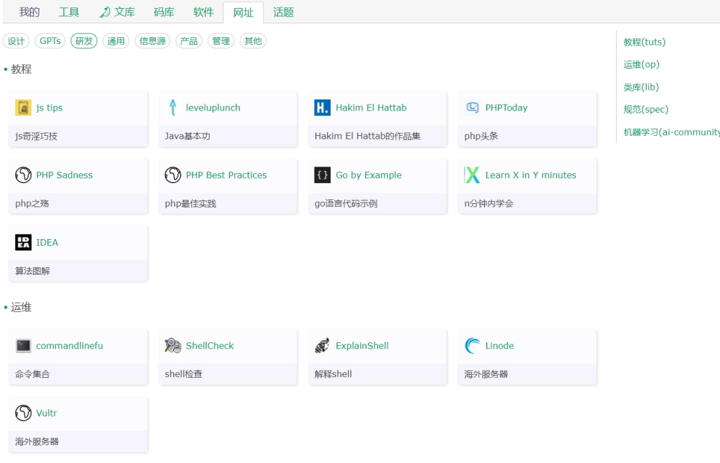This screenshot has width=720, height=463.
Task: Click the ExplainShell icon
Action: tap(323, 346)
